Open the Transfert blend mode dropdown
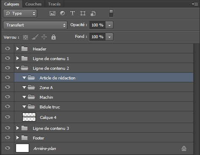The height and width of the screenshot is (155, 200). [x=35, y=25]
